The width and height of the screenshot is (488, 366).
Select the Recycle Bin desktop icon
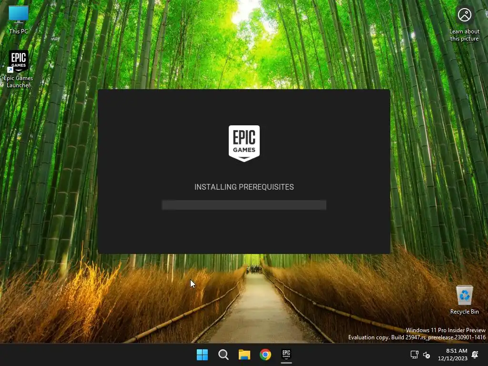[x=464, y=300]
